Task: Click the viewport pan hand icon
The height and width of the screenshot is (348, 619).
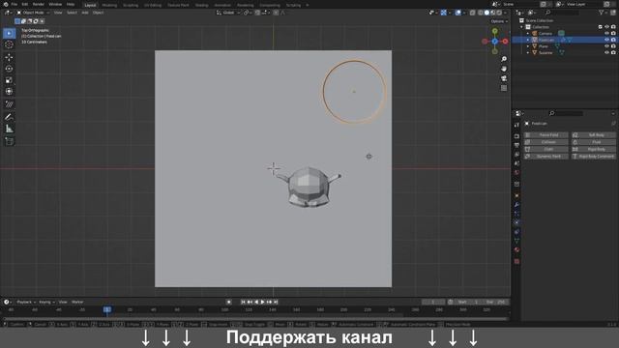Action: (504, 69)
